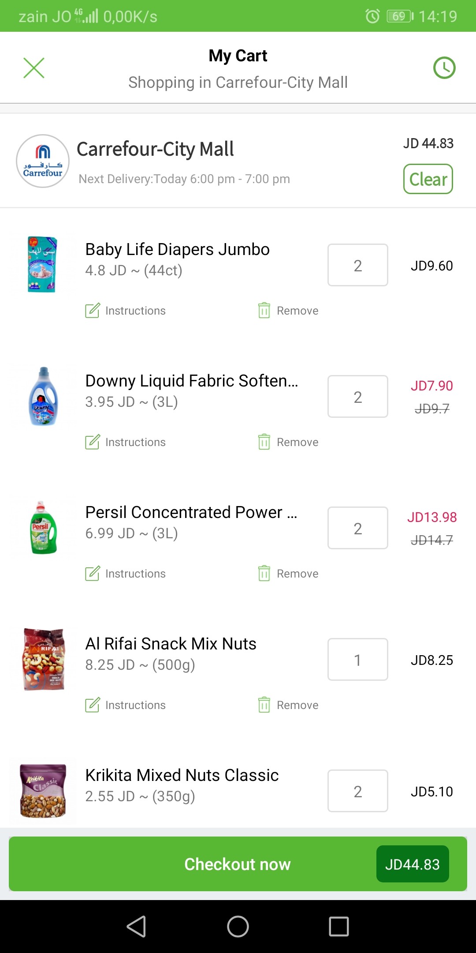Change Al Rifai Snack Mix quantity
The image size is (476, 953).
pyautogui.click(x=358, y=660)
